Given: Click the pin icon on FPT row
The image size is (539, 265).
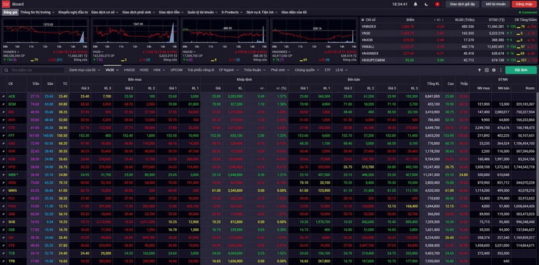Looking at the screenshot, I should tap(4, 135).
